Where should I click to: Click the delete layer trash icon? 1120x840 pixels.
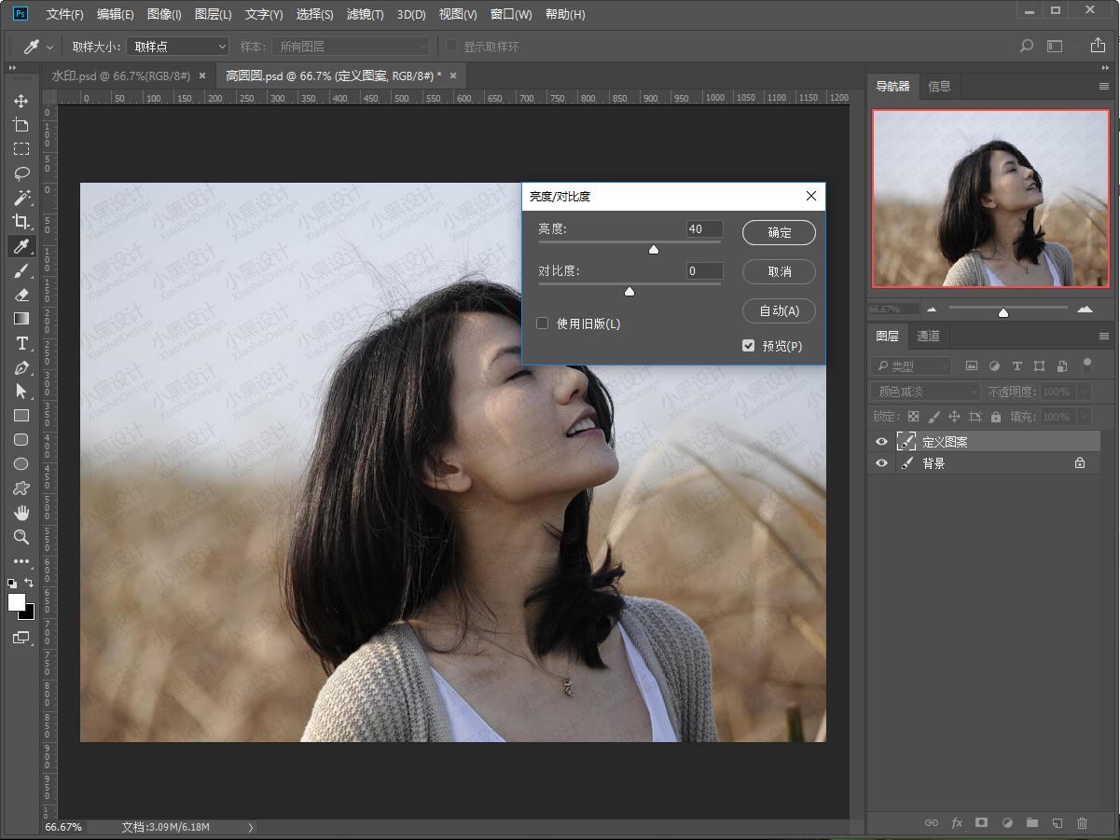(x=1082, y=823)
